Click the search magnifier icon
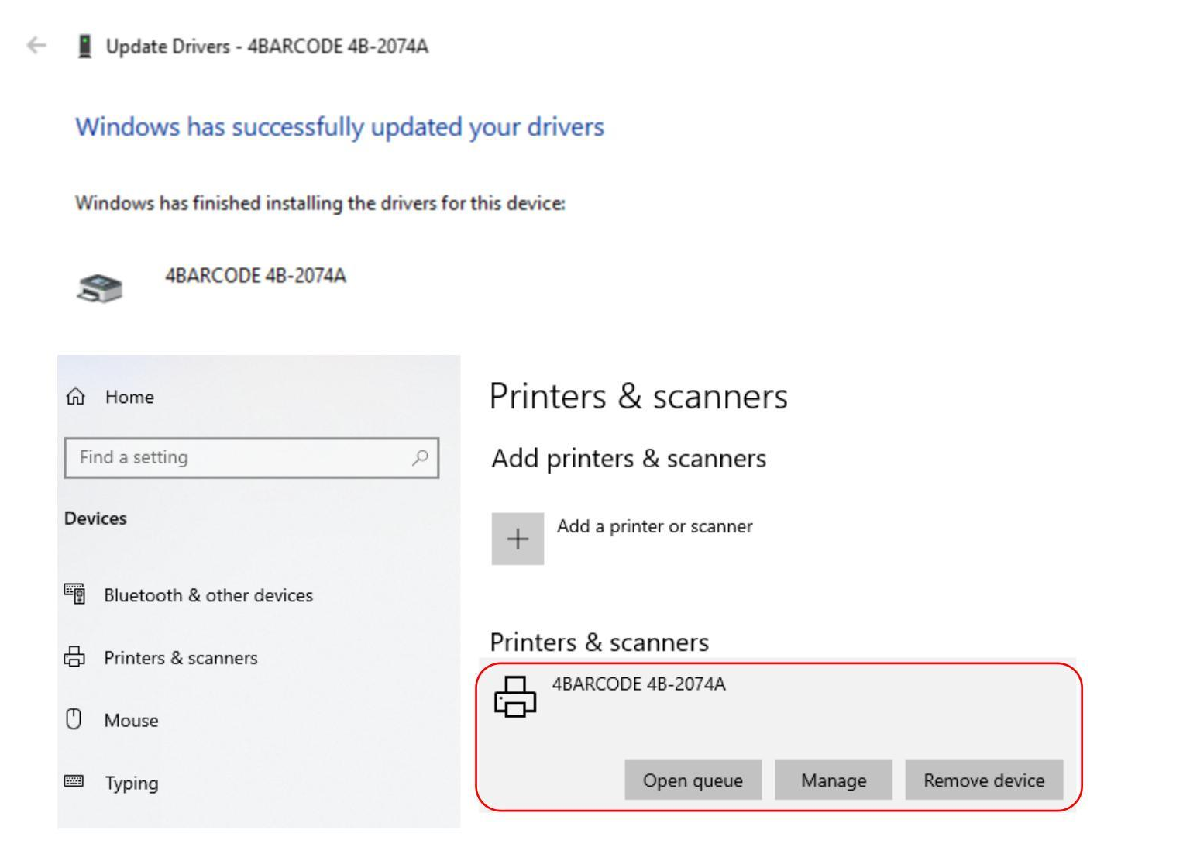Viewport: 1183px width, 844px height. coord(420,457)
